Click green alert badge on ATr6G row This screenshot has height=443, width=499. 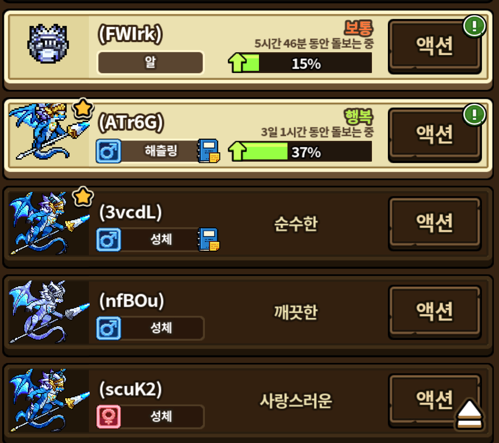point(474,114)
